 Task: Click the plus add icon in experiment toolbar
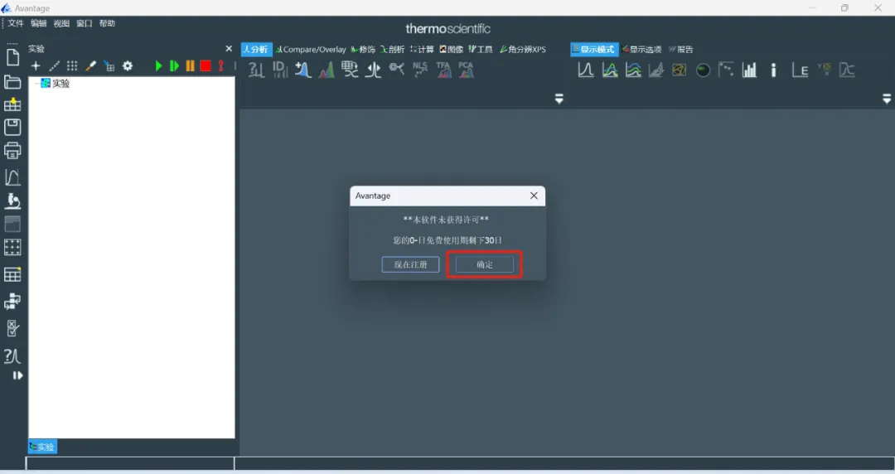(x=36, y=65)
